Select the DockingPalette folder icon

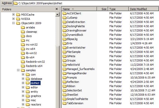point(65,26)
